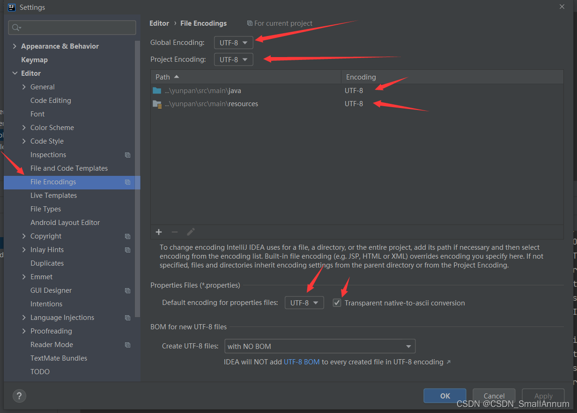Open Font settings page
This screenshot has height=413, width=577.
37,114
